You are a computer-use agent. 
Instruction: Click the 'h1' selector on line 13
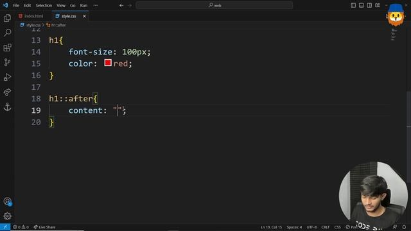click(x=54, y=40)
